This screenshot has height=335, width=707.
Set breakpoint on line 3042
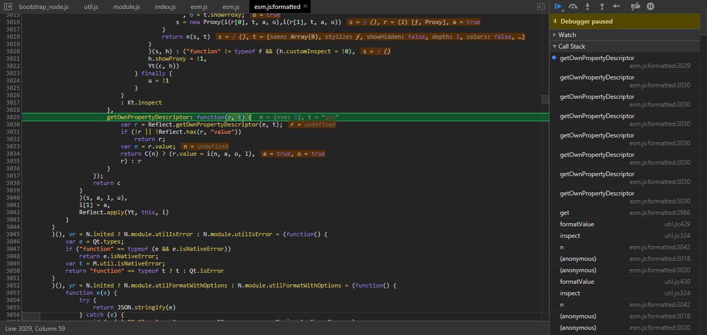pyautogui.click(x=13, y=212)
